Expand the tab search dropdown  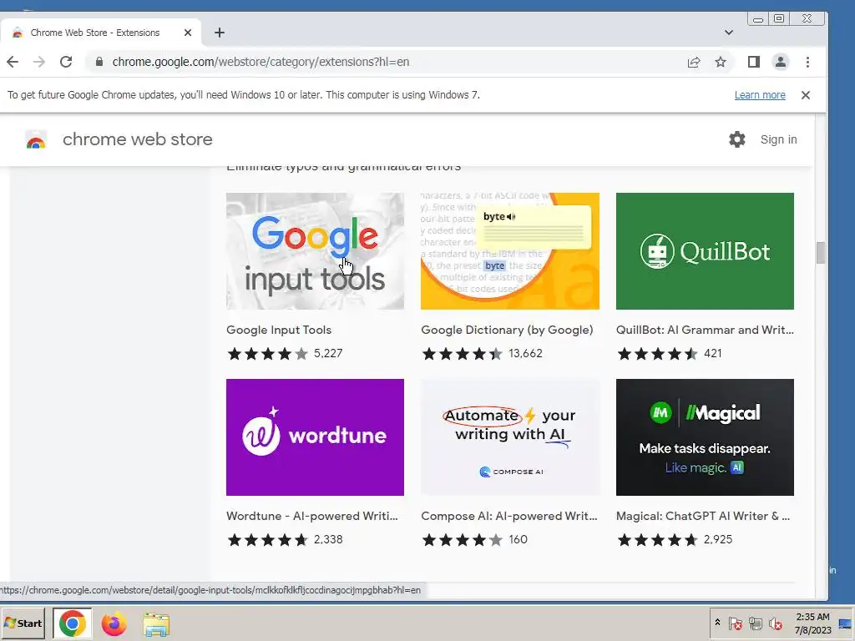coord(728,33)
